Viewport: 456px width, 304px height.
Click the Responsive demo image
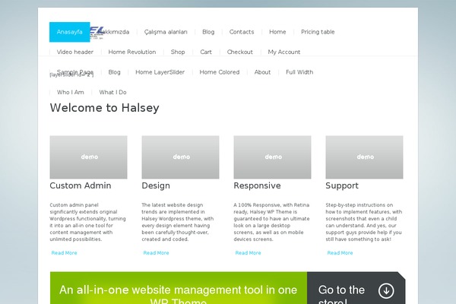(272, 157)
